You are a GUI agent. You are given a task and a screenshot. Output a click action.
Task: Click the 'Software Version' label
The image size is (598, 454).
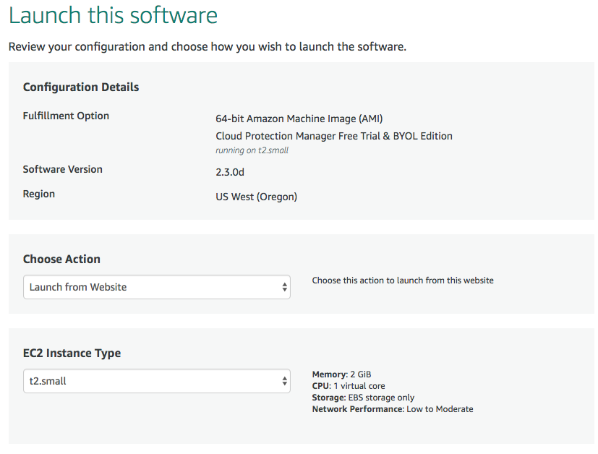click(62, 169)
